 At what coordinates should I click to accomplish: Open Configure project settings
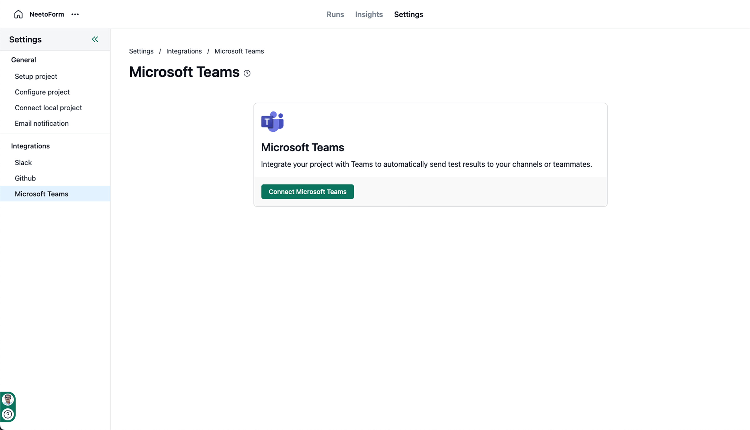[42, 92]
